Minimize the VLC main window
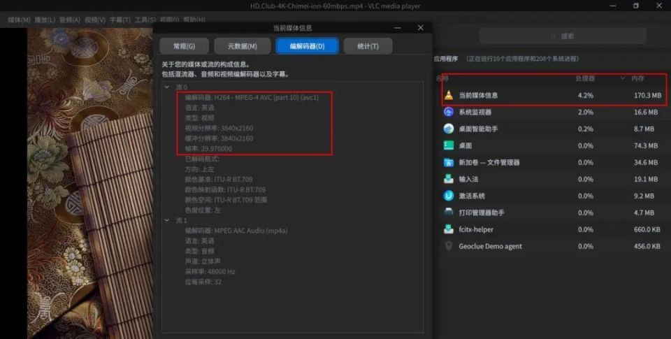671x339 pixels. [x=613, y=6]
